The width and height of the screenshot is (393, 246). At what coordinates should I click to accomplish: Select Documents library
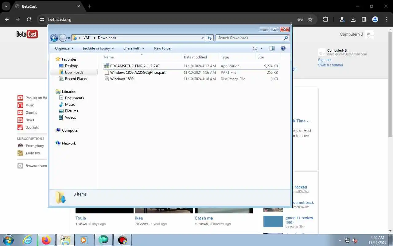pyautogui.click(x=74, y=98)
